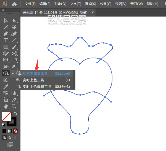The width and height of the screenshot is (166, 151).
Task: Enable Draw Behind mode
Action: pyautogui.click(x=10, y=138)
